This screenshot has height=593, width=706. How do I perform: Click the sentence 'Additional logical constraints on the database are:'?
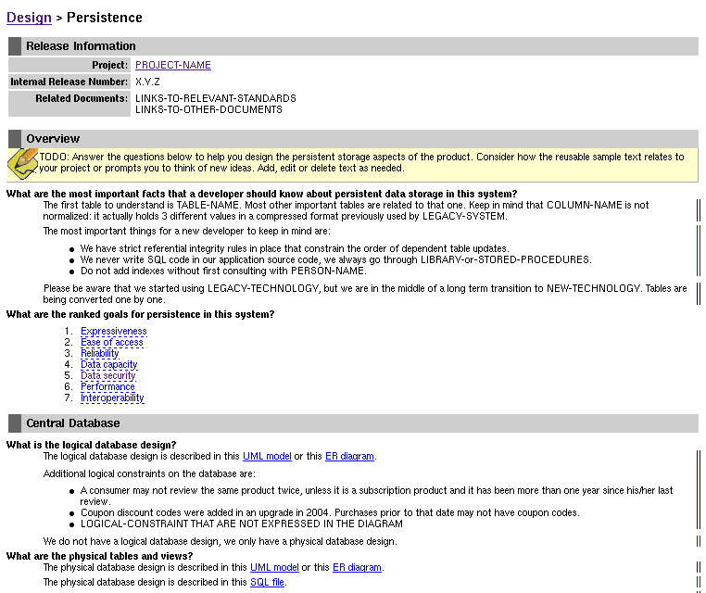click(x=149, y=474)
